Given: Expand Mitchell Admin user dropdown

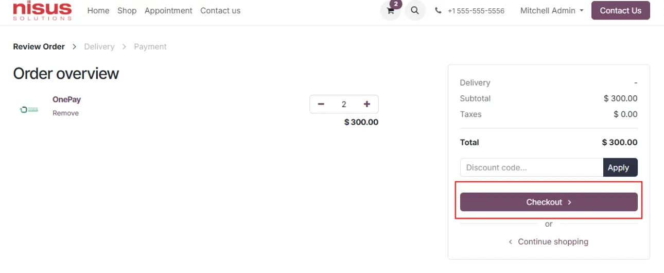Looking at the screenshot, I should pos(552,10).
